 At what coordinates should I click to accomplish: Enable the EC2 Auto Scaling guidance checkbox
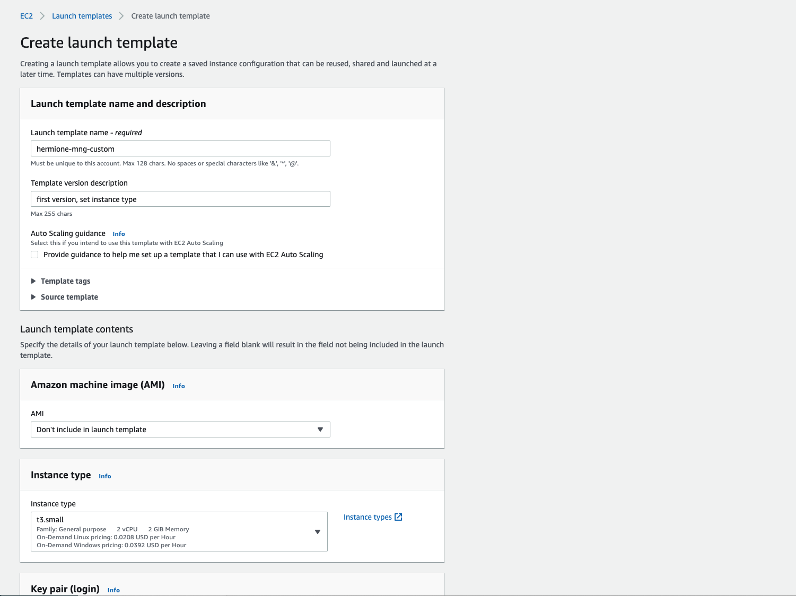35,255
